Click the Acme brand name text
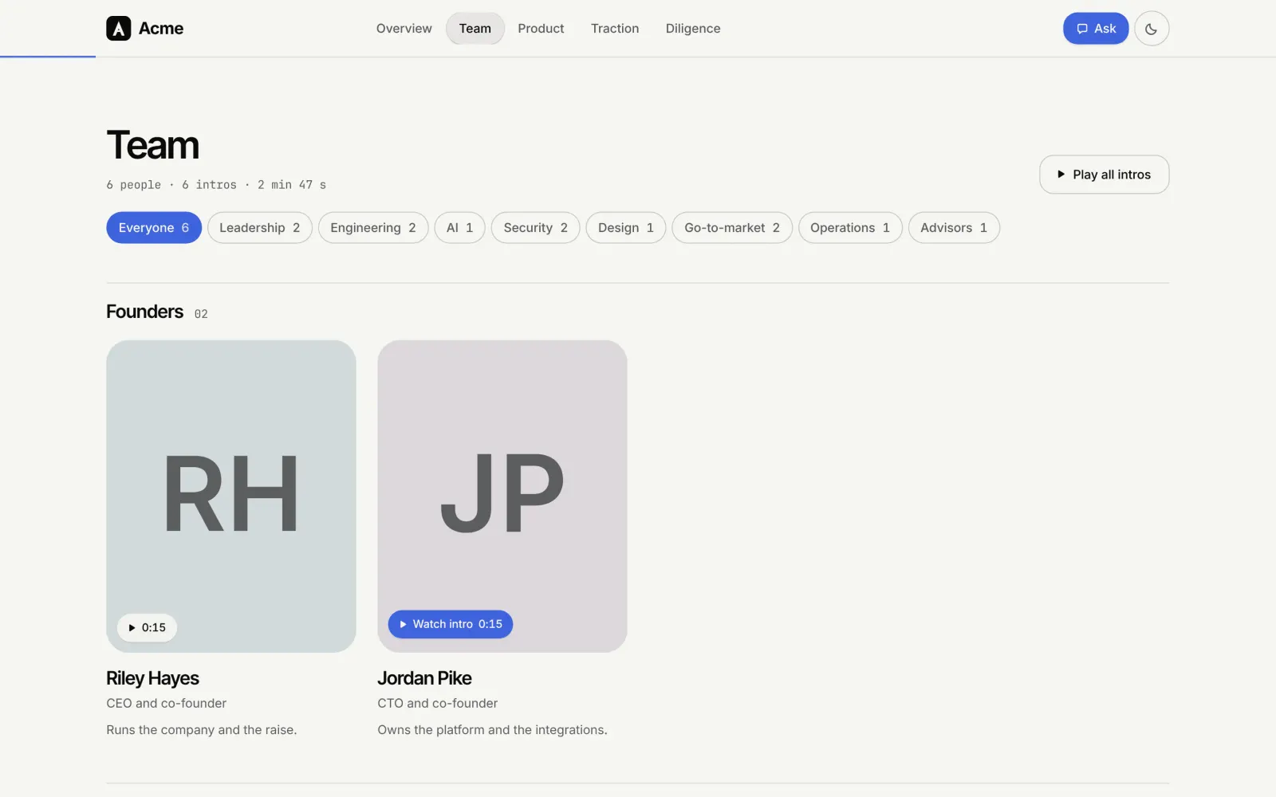Viewport: 1276px width, 797px height. 161,29
